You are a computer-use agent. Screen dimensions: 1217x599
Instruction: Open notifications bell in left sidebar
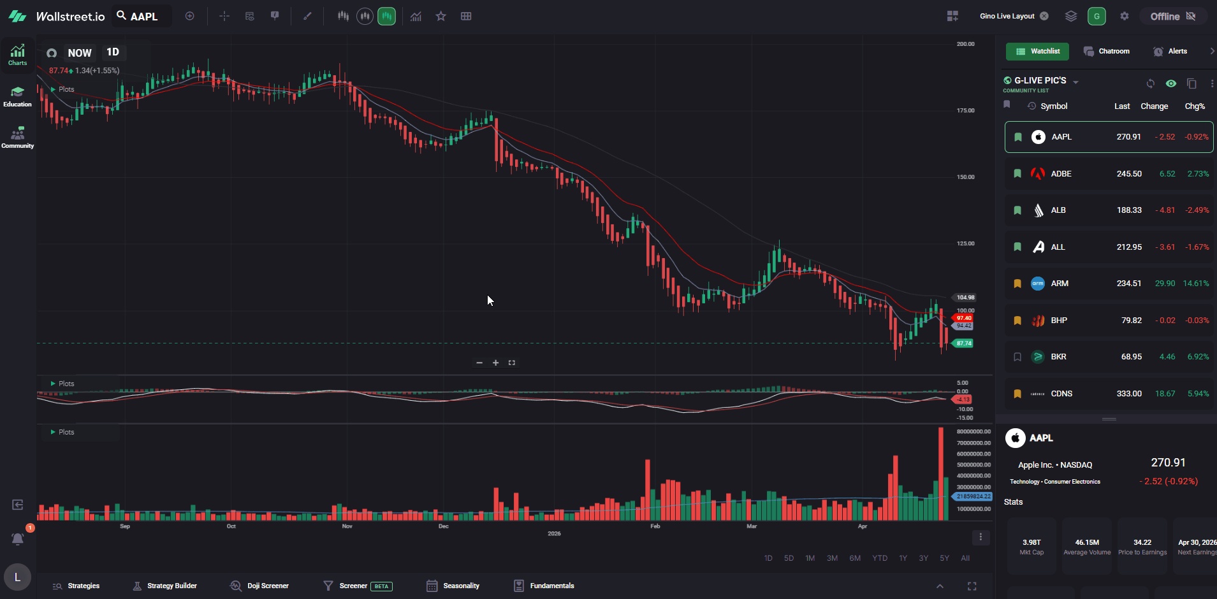click(18, 539)
